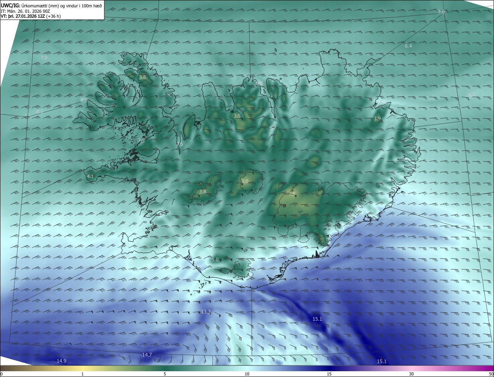
Task: Click colorbar tick label 1
Action: [83, 374]
